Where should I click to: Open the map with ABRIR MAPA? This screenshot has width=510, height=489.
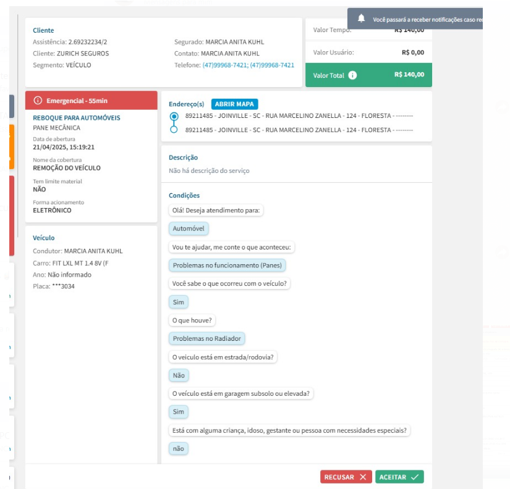tap(234, 104)
